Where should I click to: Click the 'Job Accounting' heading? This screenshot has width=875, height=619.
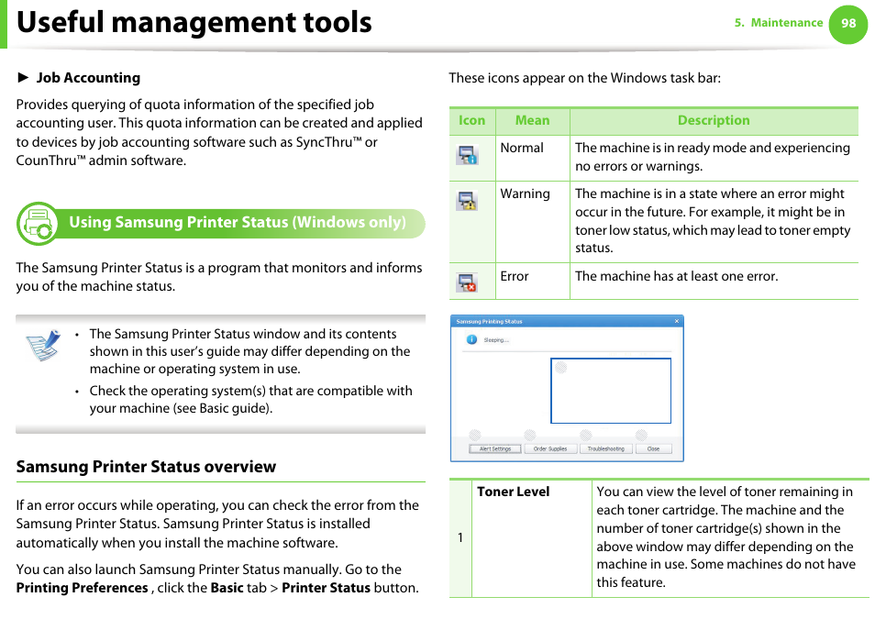pyautogui.click(x=88, y=78)
